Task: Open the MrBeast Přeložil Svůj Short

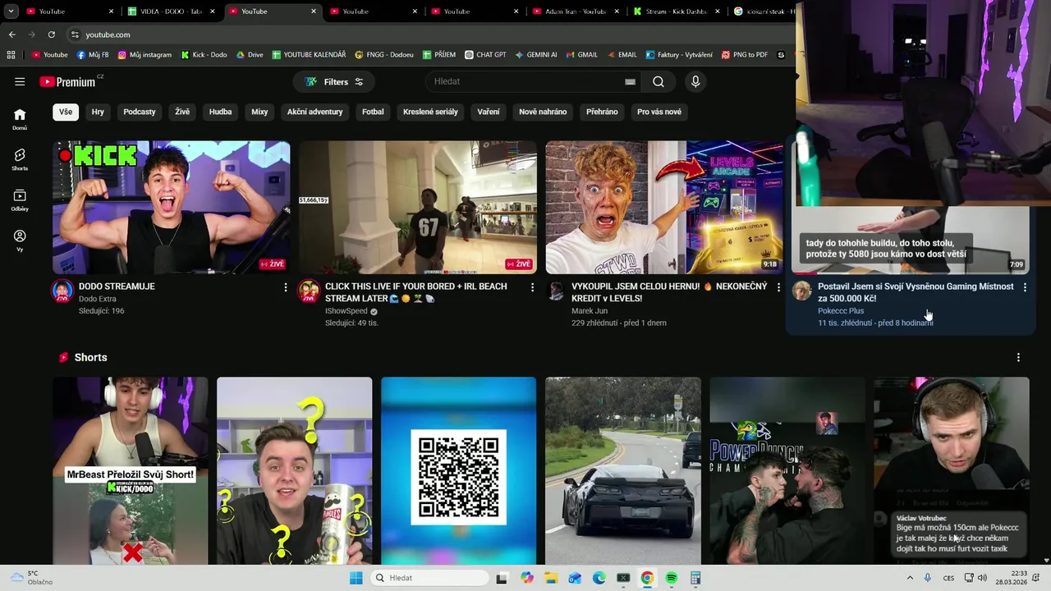Action: point(131,471)
